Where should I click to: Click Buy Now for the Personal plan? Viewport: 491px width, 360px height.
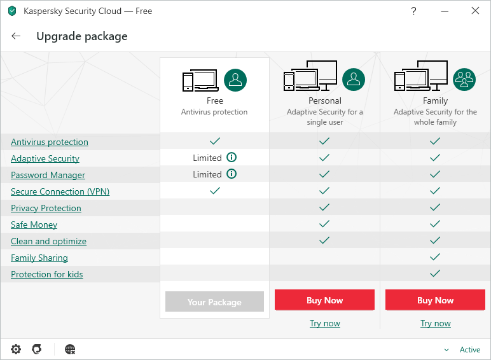(325, 300)
